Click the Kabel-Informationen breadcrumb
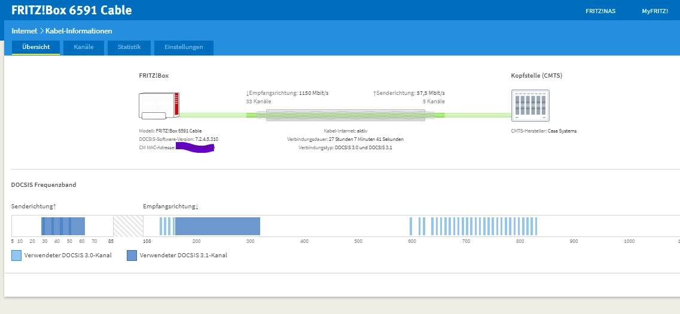Screen dimensions: 680x314 point(78,31)
